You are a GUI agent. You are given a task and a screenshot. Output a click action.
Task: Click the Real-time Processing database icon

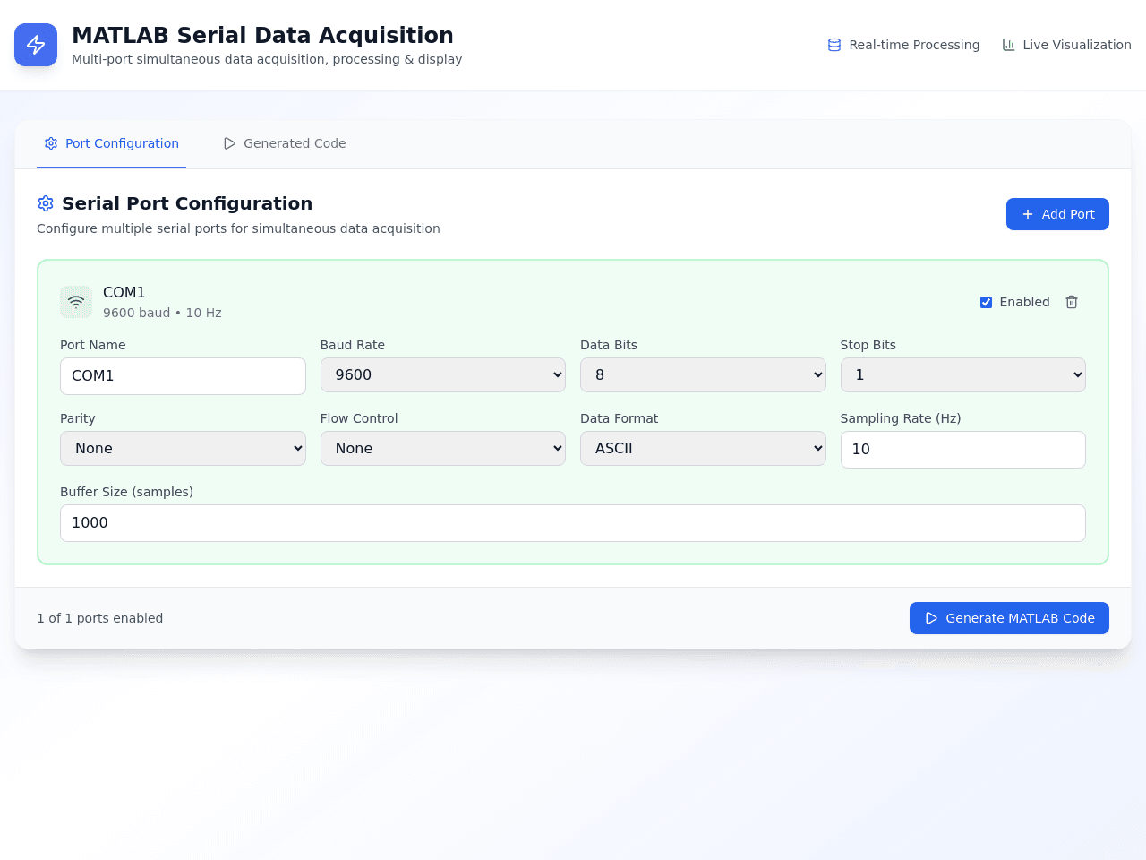834,45
